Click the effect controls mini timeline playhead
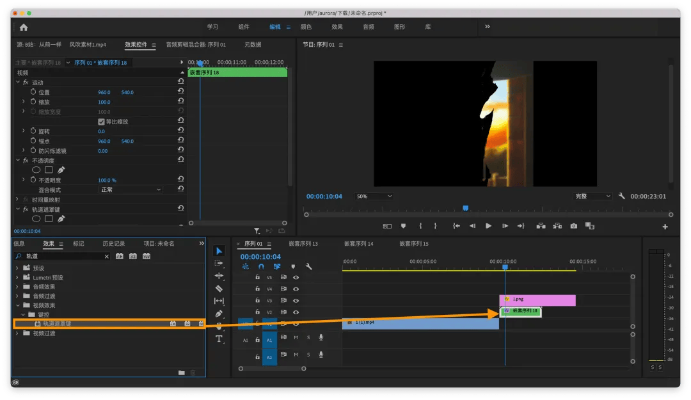Image resolution: width=691 pixels, height=400 pixels. 200,63
